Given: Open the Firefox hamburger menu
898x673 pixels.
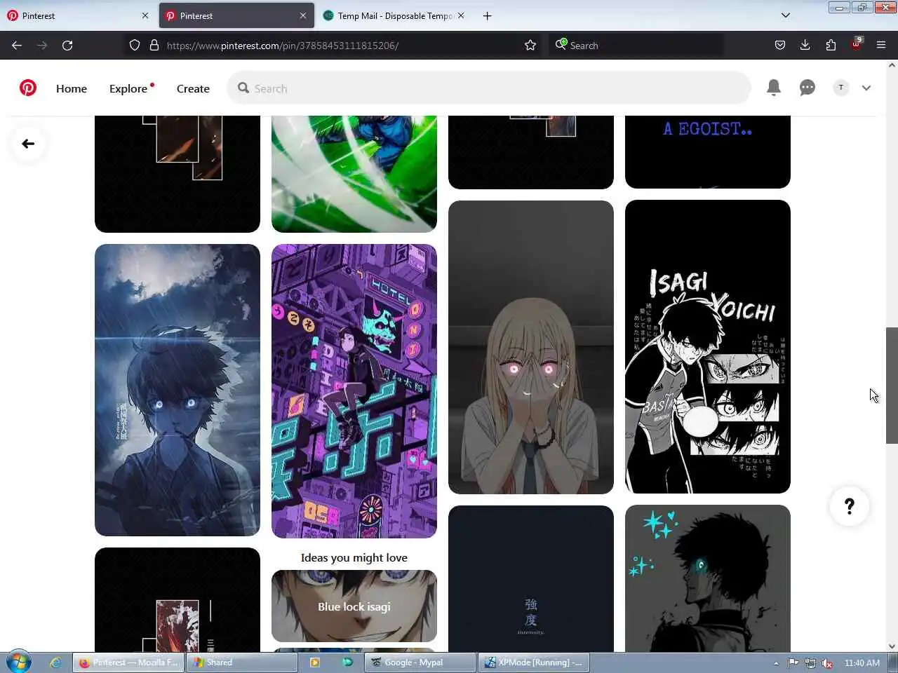Looking at the screenshot, I should click(x=881, y=45).
